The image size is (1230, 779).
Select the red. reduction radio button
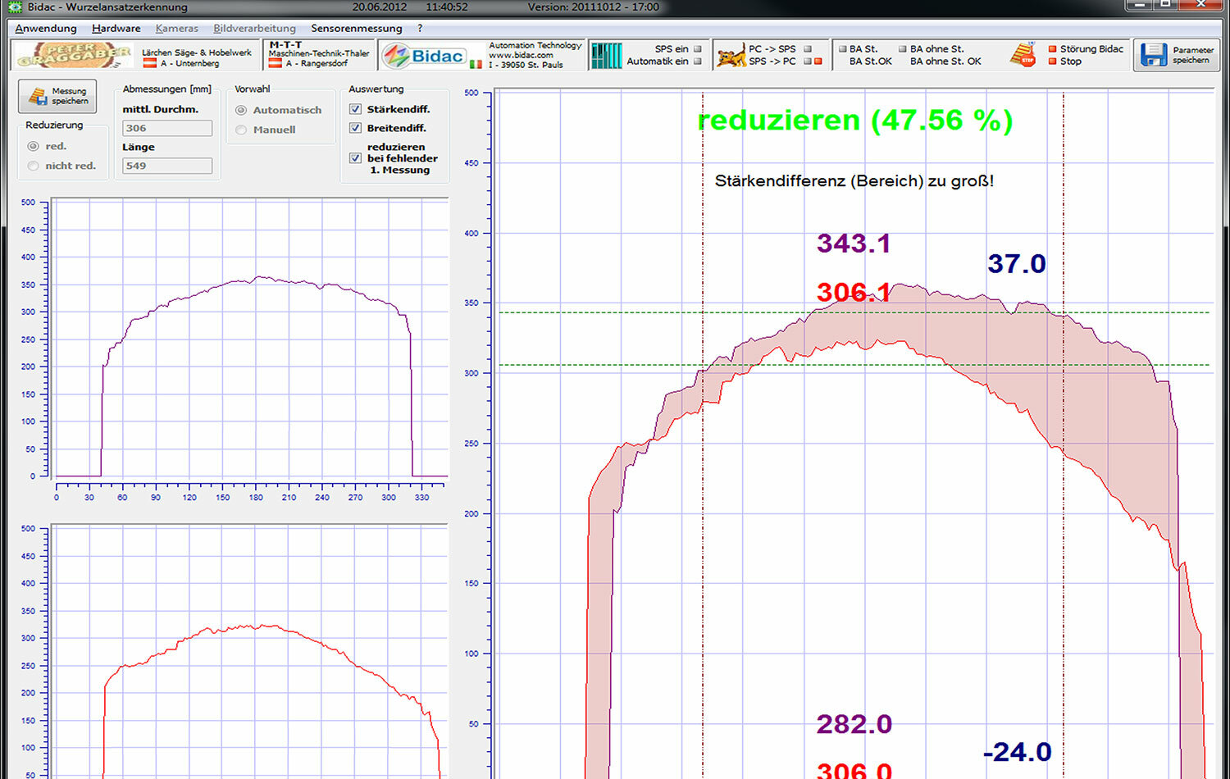pos(34,146)
